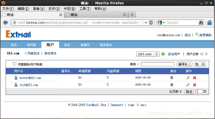Close the second 概述 tab
This screenshot has height=119, width=215.
[x=124, y=15]
